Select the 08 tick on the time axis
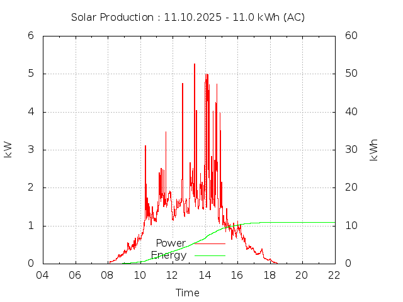403x302 pixels. click(x=108, y=275)
